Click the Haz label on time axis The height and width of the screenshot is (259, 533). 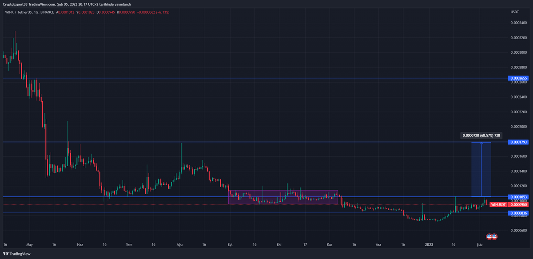(x=80, y=244)
